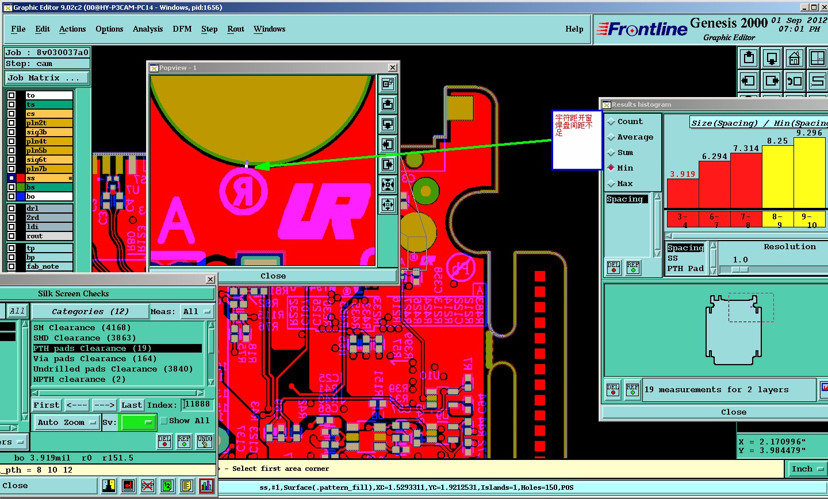This screenshot has width=828, height=499.
Task: Click the Popview pan right icon
Action: 388,164
